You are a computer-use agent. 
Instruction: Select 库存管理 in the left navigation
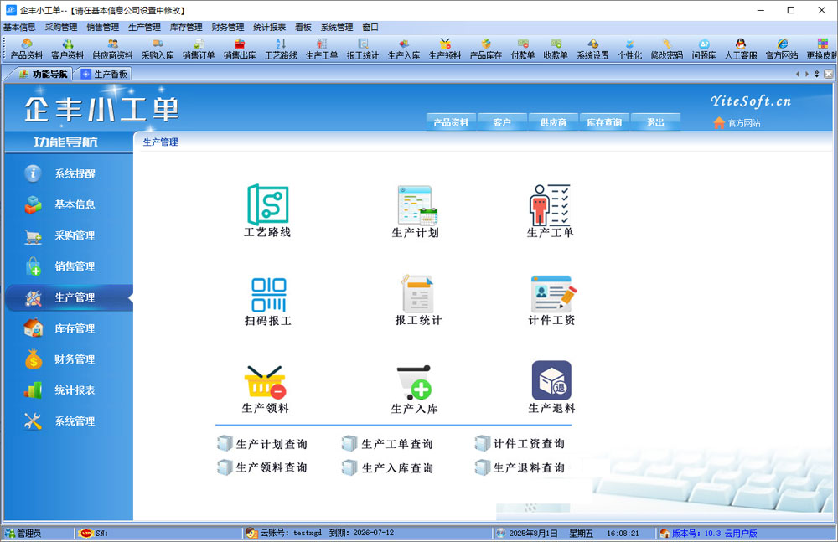point(74,328)
